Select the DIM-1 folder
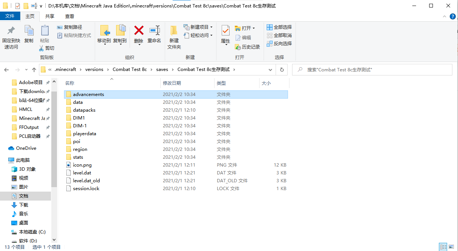Image resolution: width=458 pixels, height=251 pixels. tap(80, 126)
